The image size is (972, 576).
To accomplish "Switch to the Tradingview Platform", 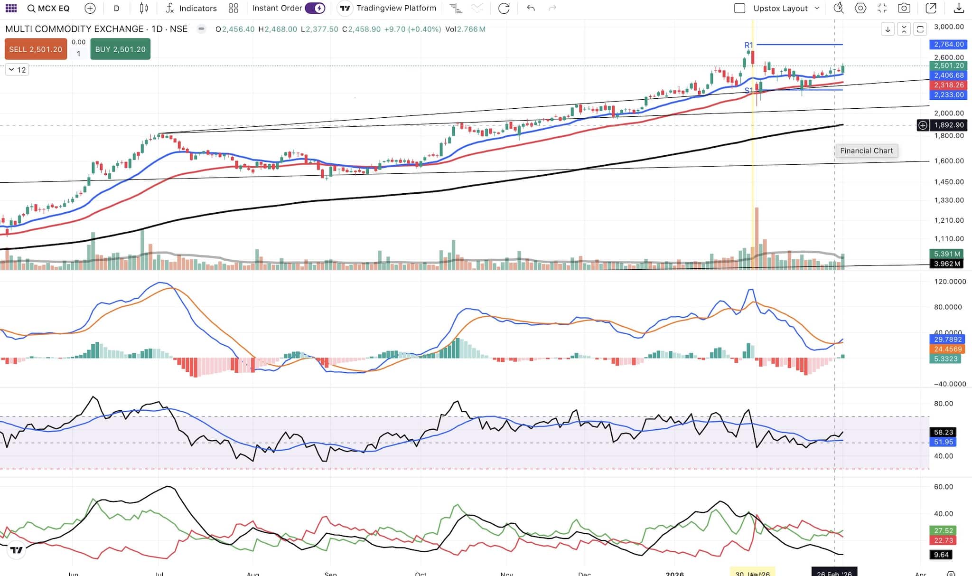I will coord(388,8).
